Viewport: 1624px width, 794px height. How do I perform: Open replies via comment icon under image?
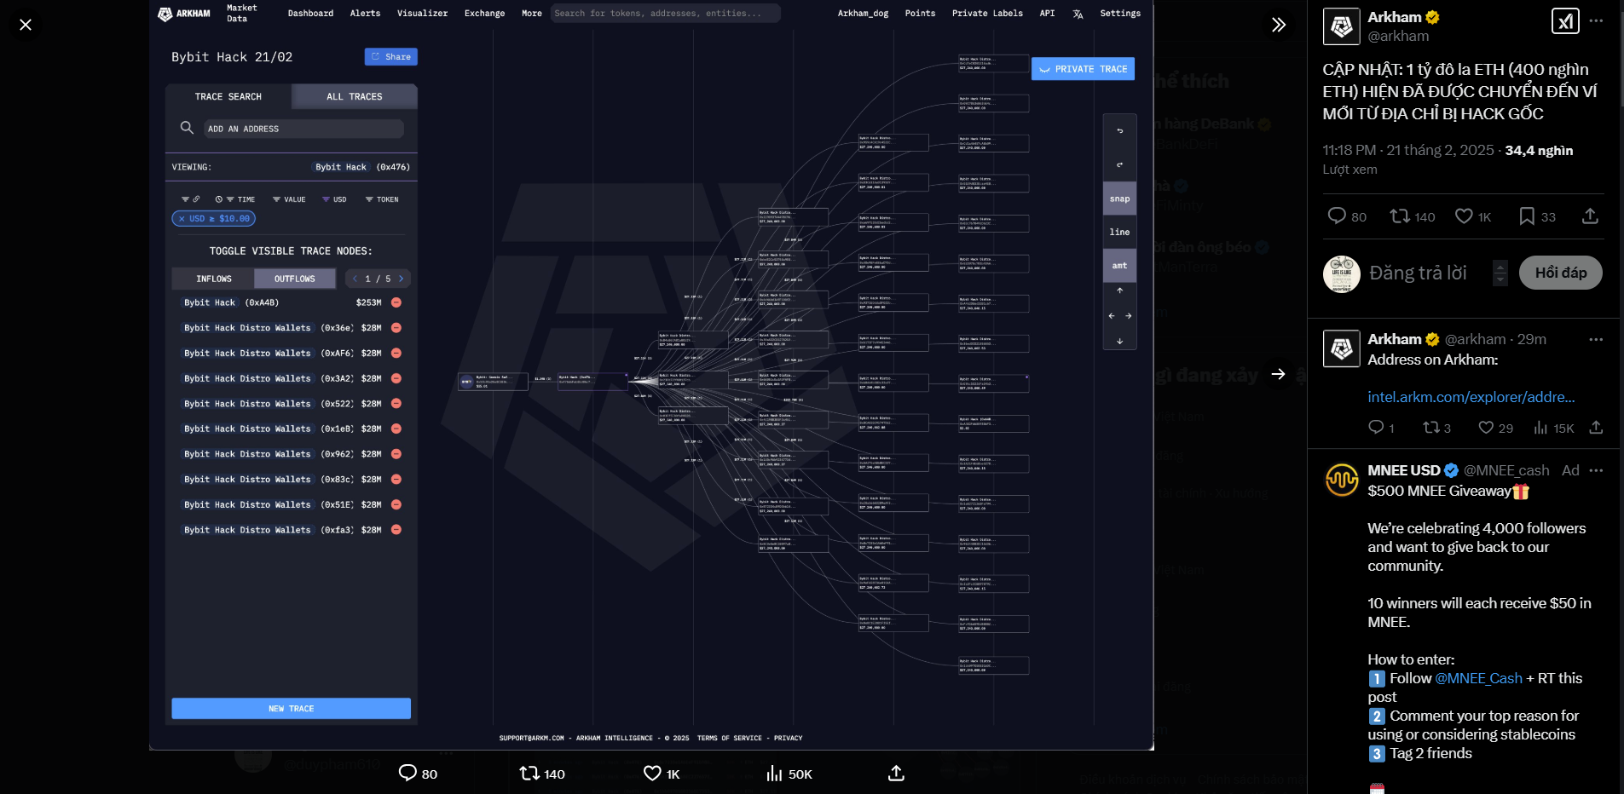(407, 773)
